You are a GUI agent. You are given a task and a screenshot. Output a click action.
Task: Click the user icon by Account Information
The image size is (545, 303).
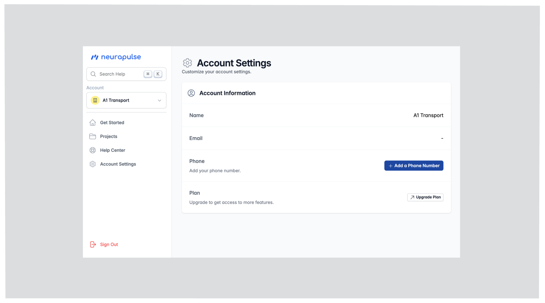191,93
